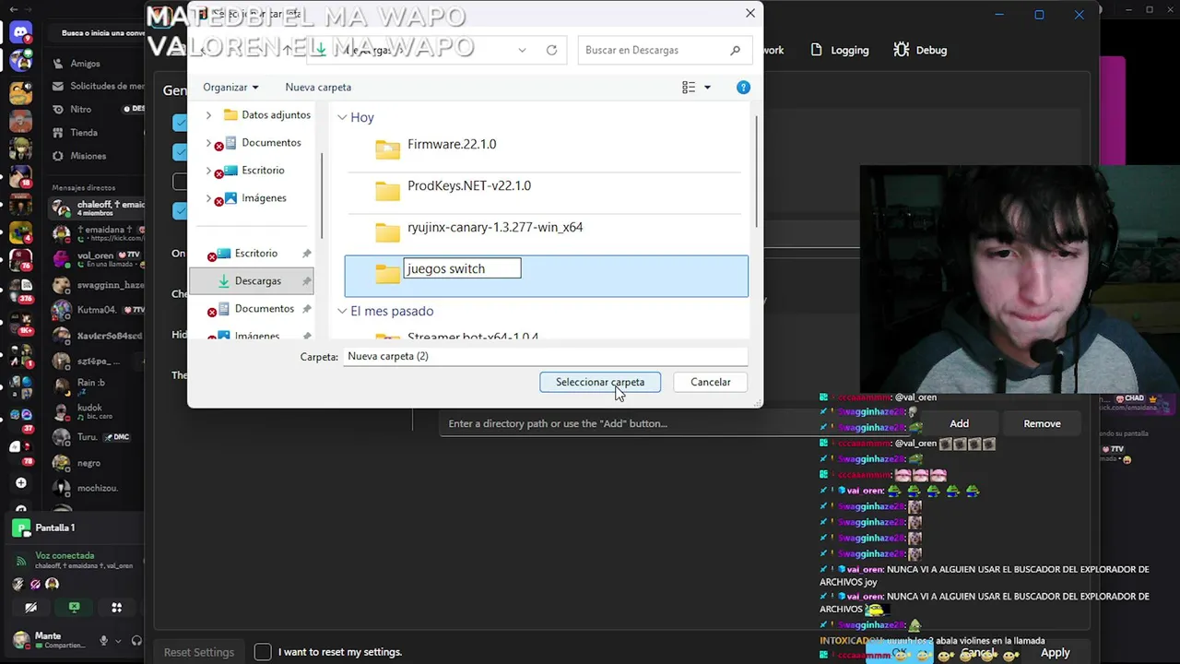Open view options dropdown arrow
Screen dimensions: 1180x664
coord(707,88)
